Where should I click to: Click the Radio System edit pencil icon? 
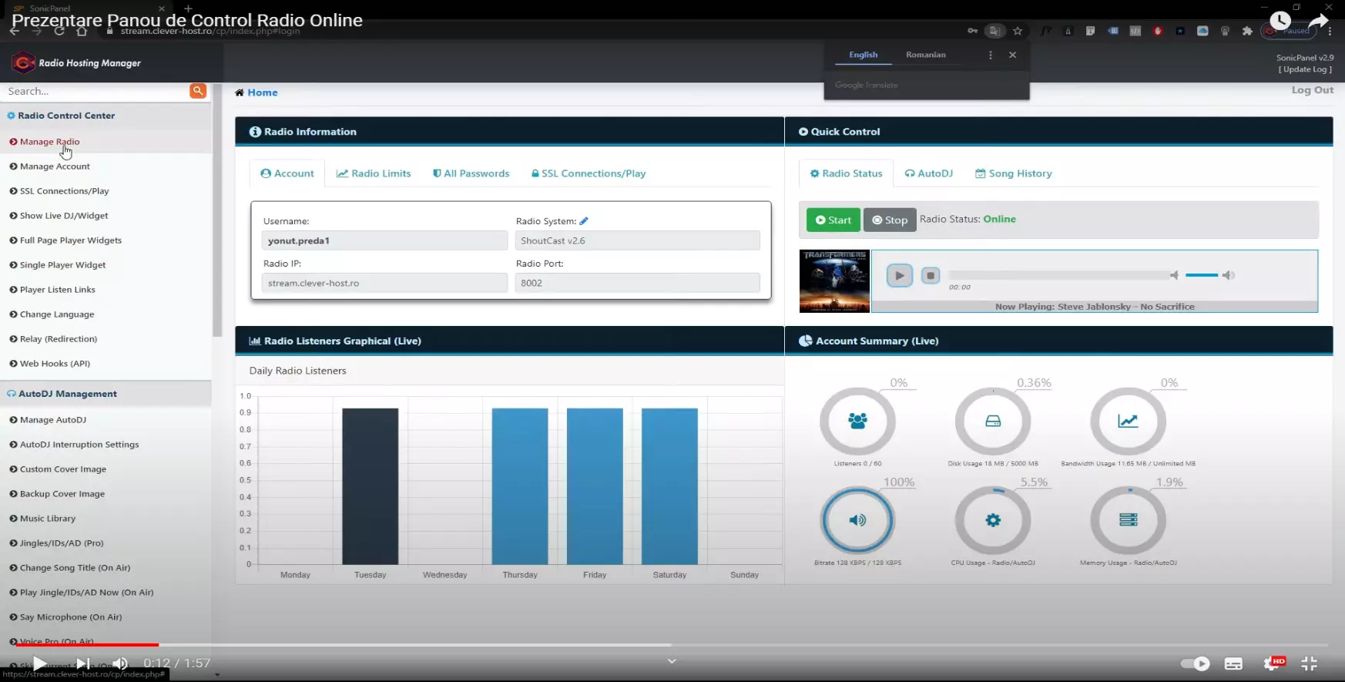point(584,221)
